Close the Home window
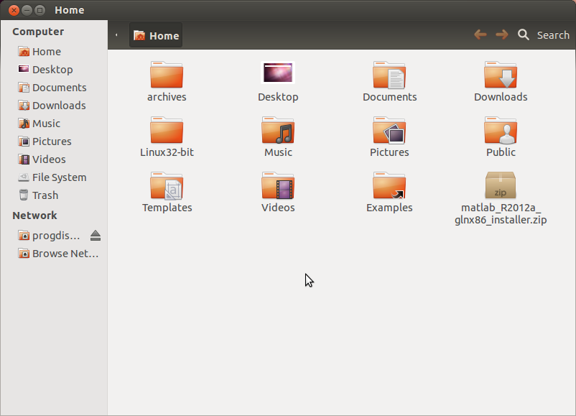Image resolution: width=576 pixels, height=416 pixels. pos(14,10)
